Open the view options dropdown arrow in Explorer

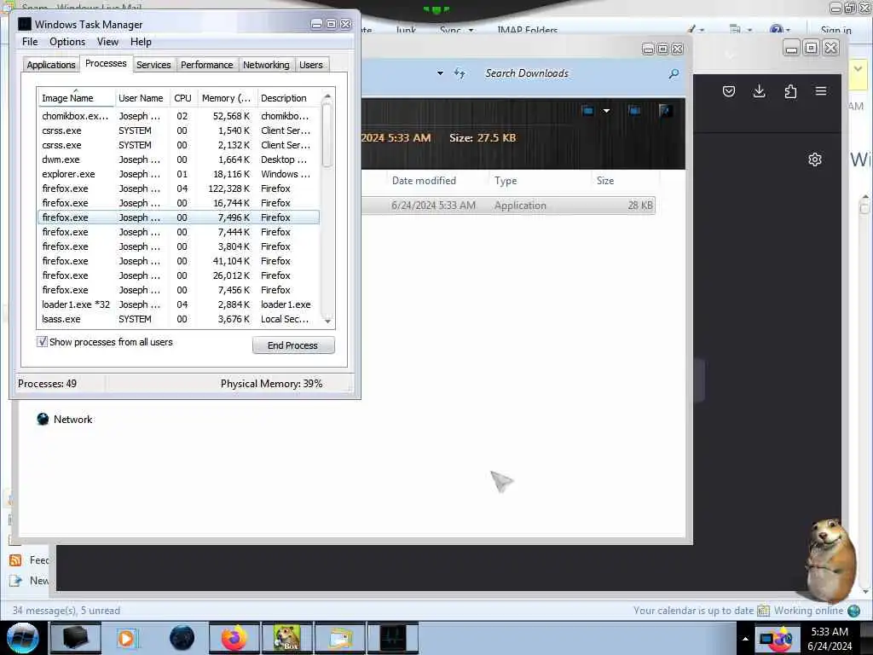(606, 110)
